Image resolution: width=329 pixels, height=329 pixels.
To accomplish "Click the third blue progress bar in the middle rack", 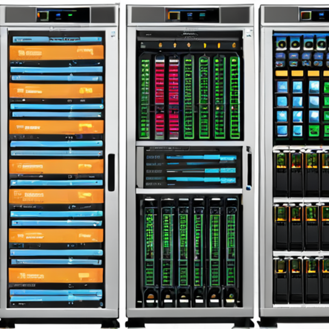I will pyautogui.click(x=201, y=171).
